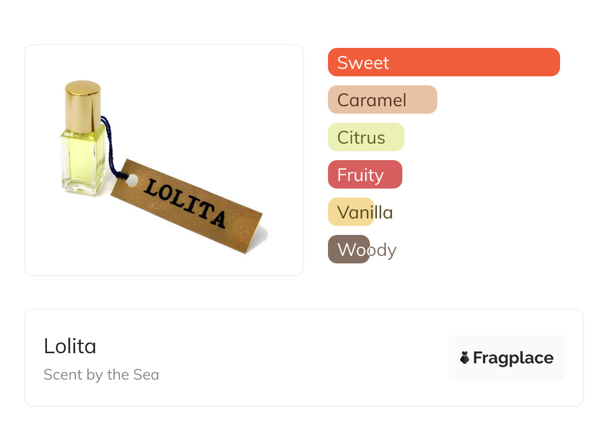The image size is (608, 431).
Task: Click the gold cap of the bottle
Action: point(83,106)
